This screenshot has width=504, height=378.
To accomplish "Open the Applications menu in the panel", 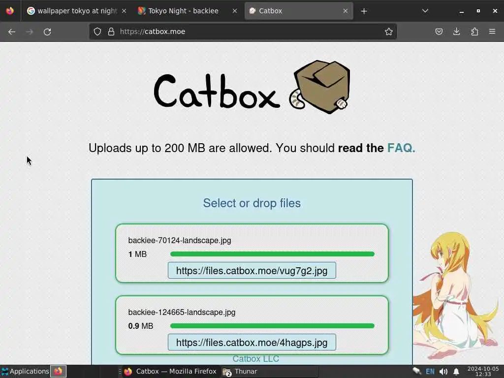I will [x=25, y=371].
